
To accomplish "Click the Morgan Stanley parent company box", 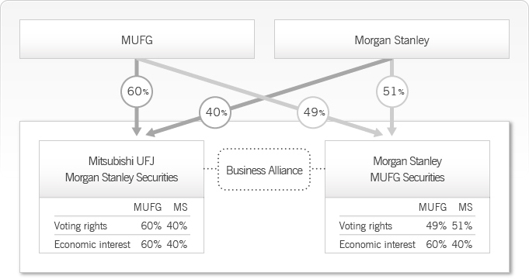I will [392, 39].
